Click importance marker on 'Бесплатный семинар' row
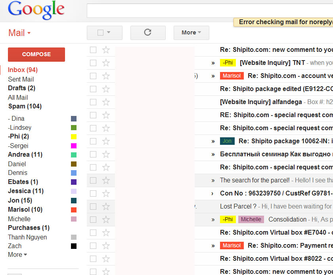The height and width of the screenshot is (275, 333). [x=213, y=155]
